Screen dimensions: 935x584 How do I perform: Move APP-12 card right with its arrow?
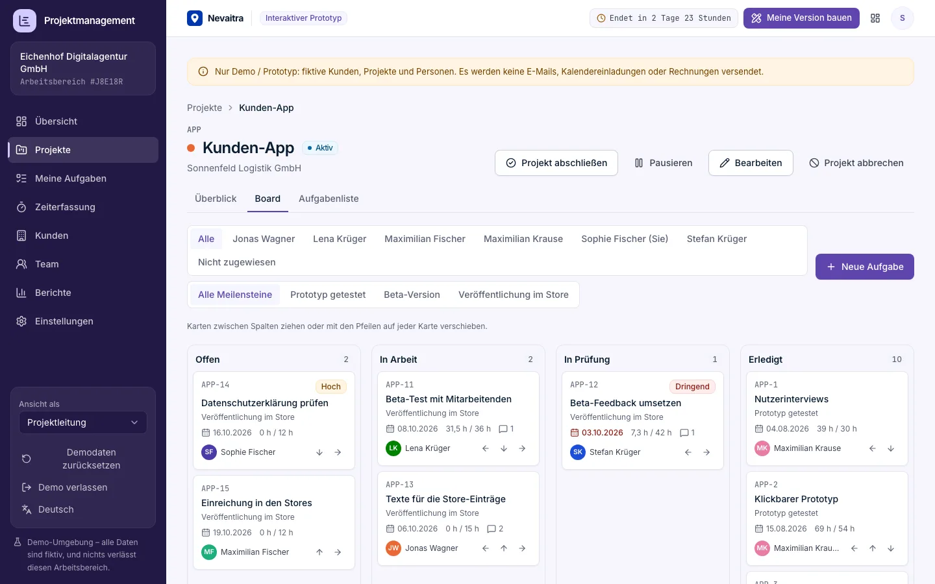(706, 452)
